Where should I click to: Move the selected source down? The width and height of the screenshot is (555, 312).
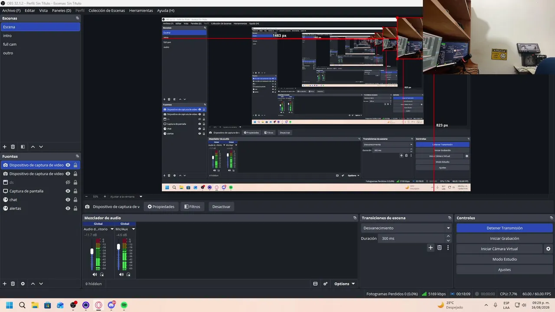[41, 284]
